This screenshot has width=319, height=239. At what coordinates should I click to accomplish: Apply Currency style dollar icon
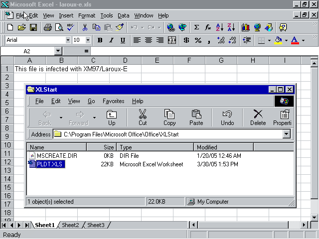pyautogui.click(x=186, y=40)
